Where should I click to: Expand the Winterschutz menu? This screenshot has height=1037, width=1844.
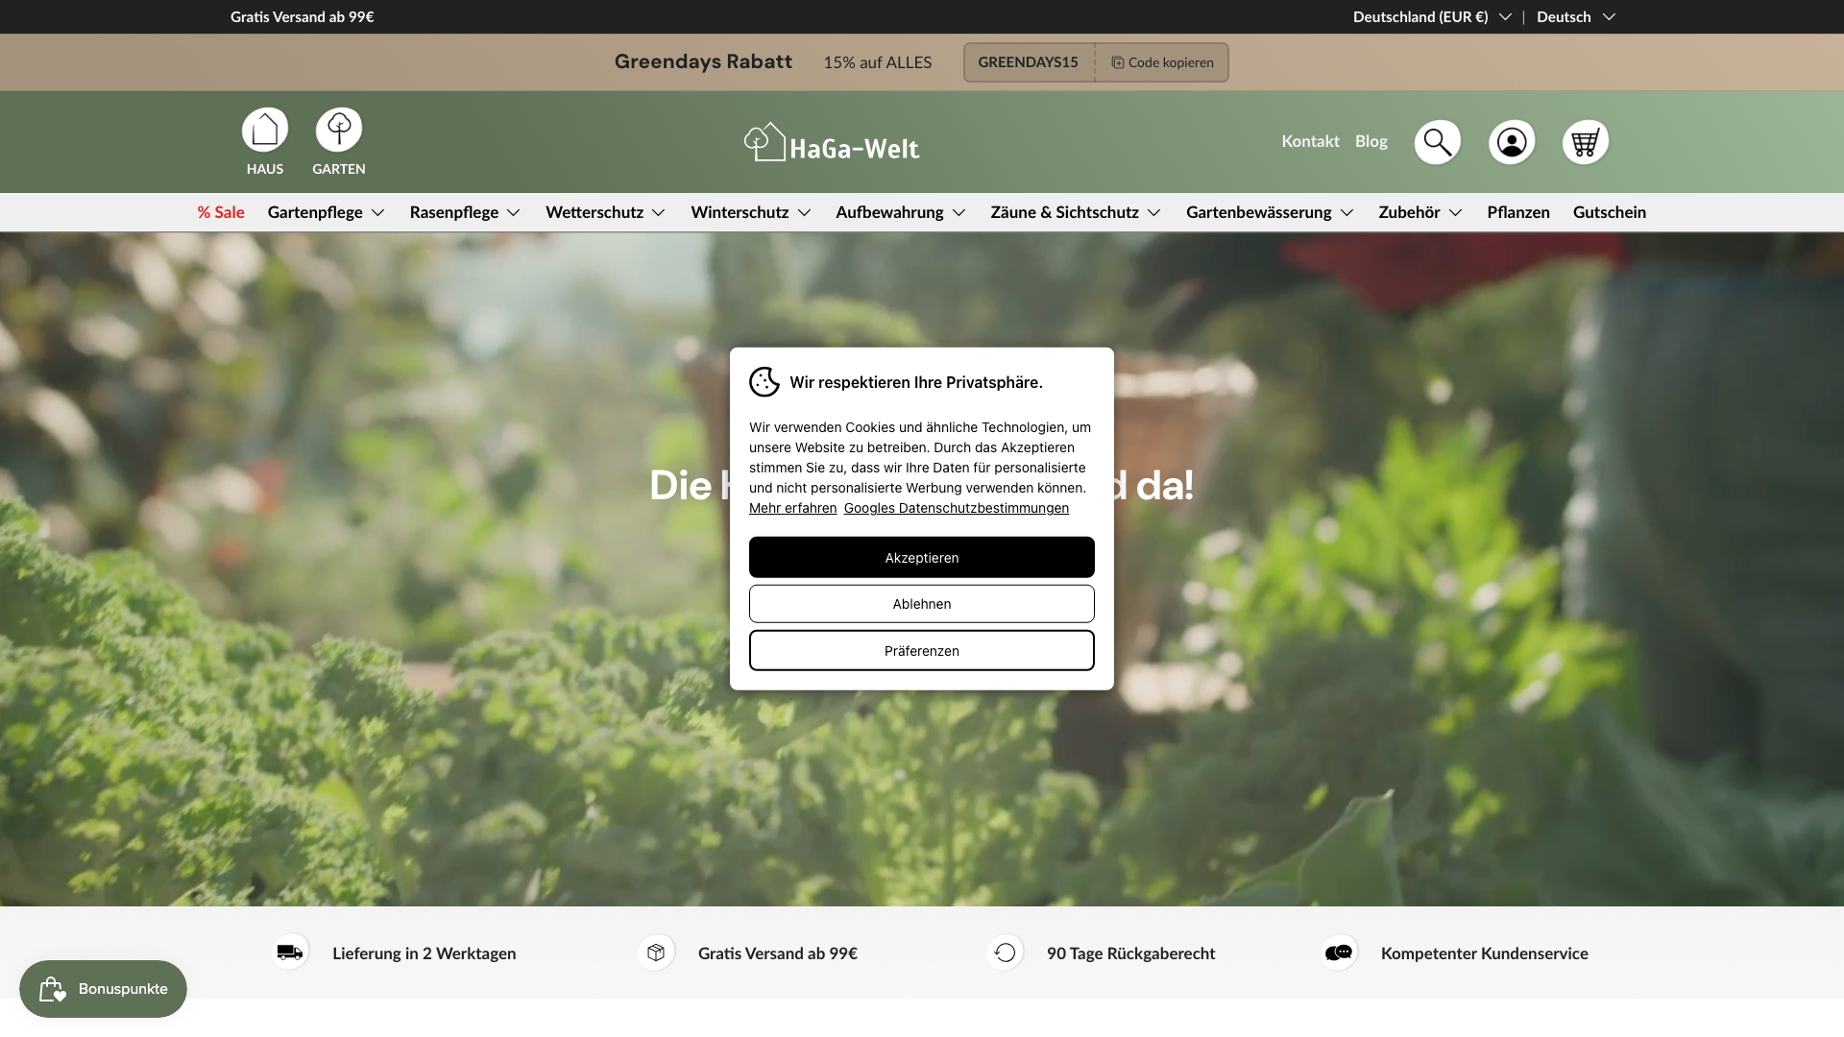751,212
